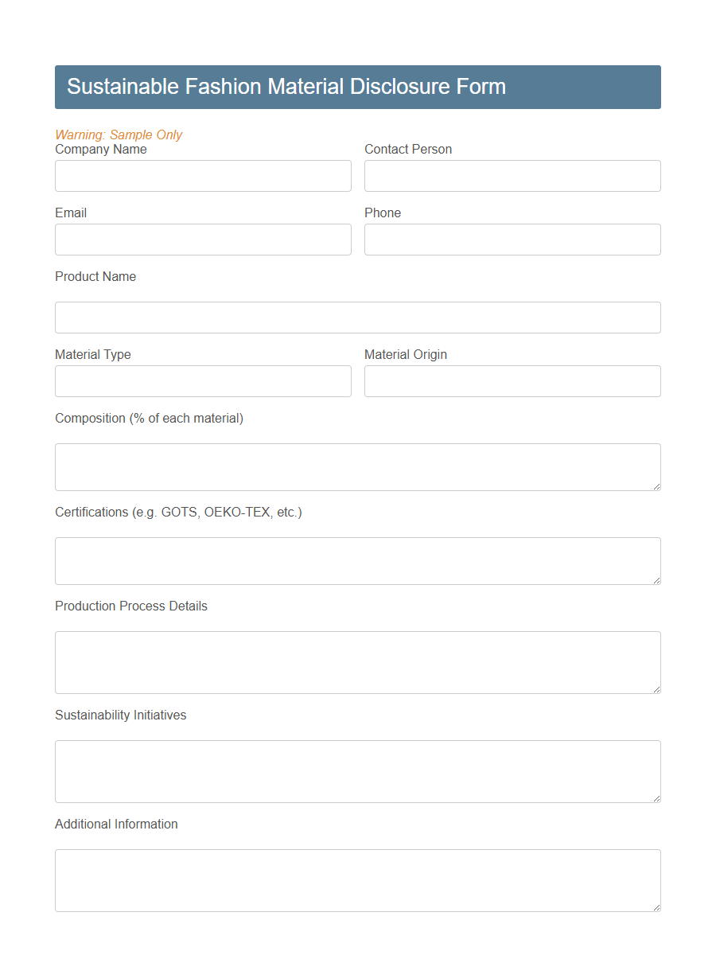Viewport: 716px width, 963px height.
Task: Click the resize handle of Certifications area
Action: click(x=656, y=582)
